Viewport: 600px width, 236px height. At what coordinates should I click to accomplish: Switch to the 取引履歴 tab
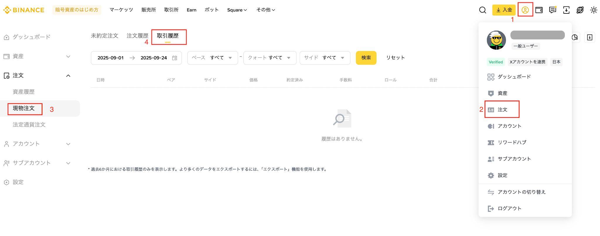click(168, 36)
